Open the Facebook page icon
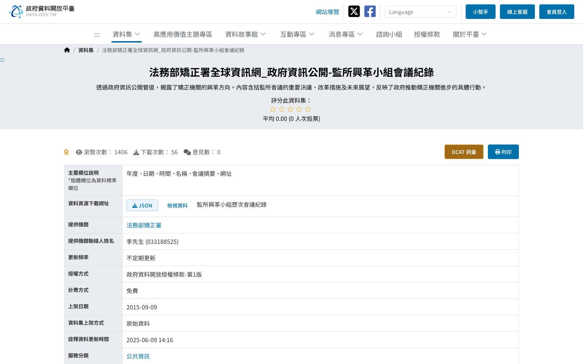This screenshot has height=364, width=583. click(x=370, y=11)
